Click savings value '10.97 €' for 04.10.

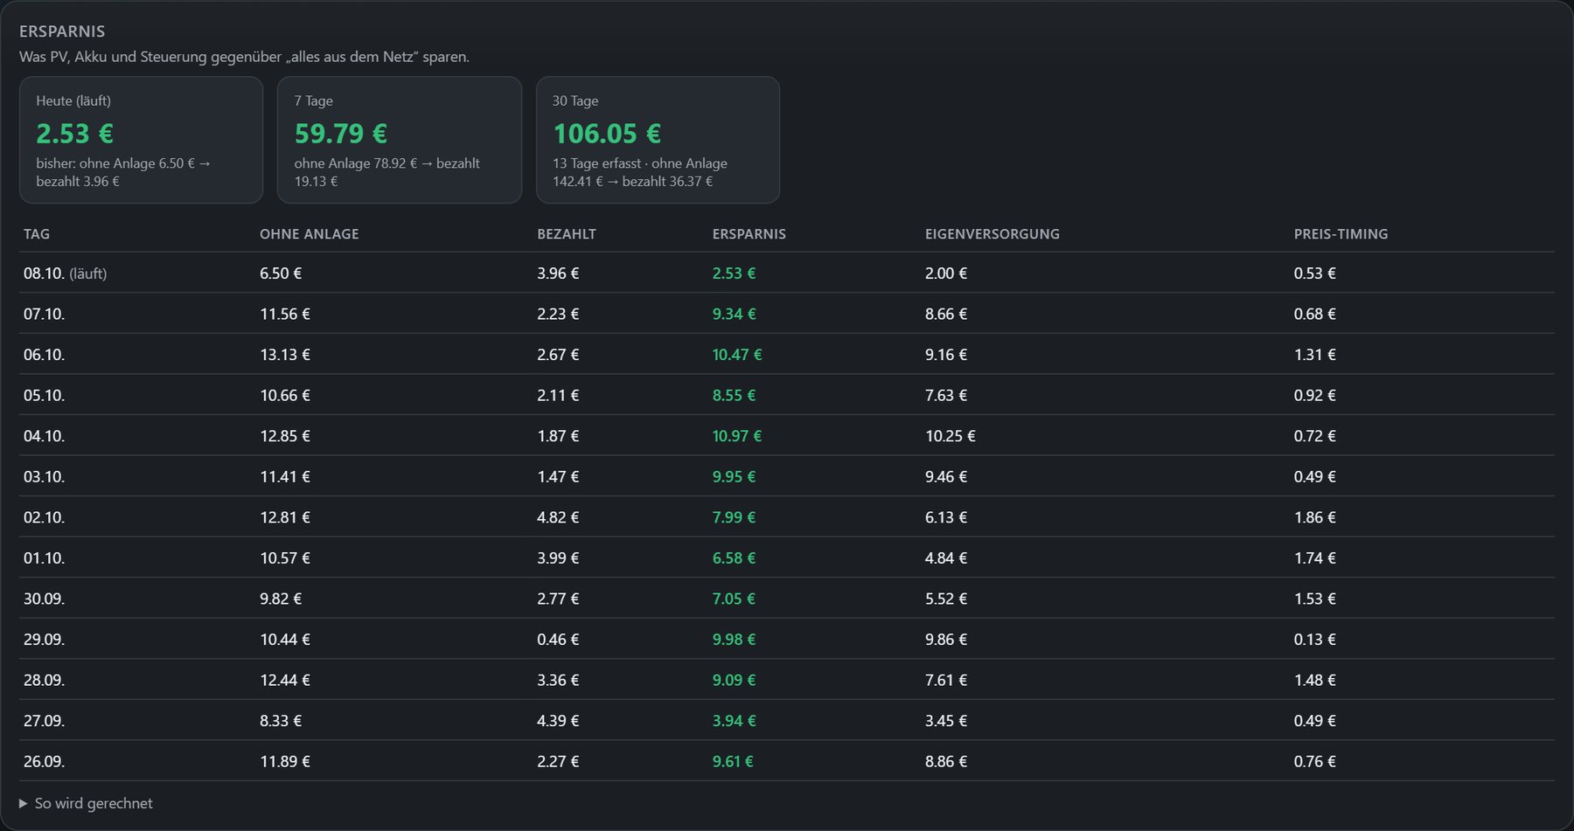[x=737, y=436]
